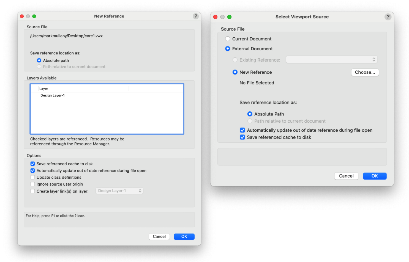
Task: Disable Save referenced cache to disk in New Reference
Action: tap(32, 164)
